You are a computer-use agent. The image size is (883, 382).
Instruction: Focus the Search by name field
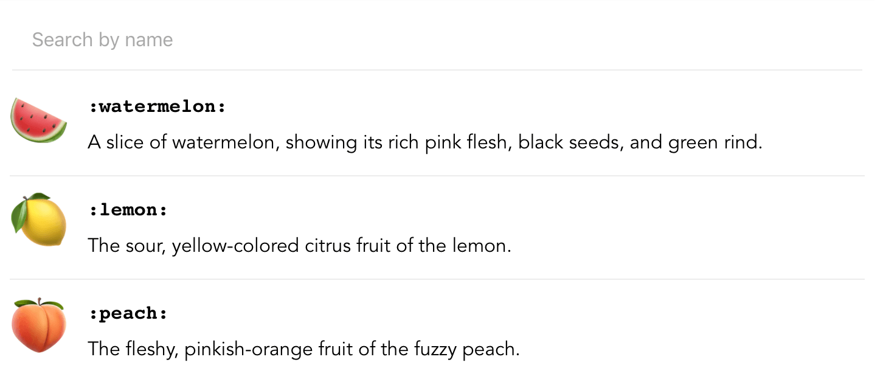(437, 40)
